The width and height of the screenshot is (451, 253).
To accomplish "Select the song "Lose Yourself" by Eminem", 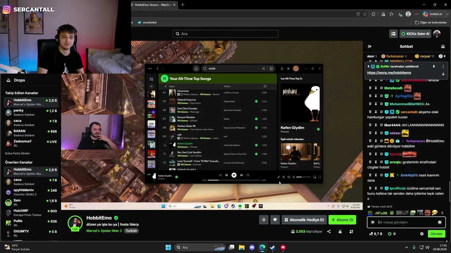I will click(x=198, y=161).
